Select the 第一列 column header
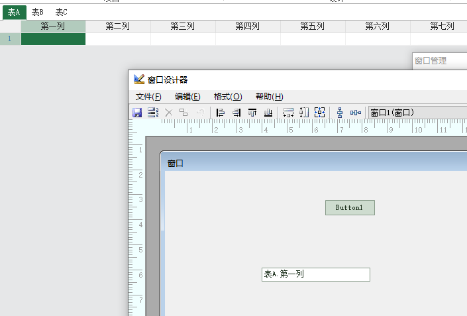 click(x=53, y=26)
